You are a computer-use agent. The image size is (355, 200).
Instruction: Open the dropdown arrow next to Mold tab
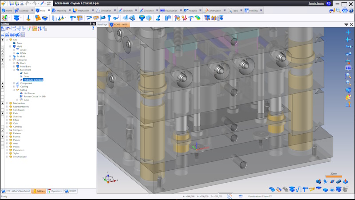click(49, 10)
